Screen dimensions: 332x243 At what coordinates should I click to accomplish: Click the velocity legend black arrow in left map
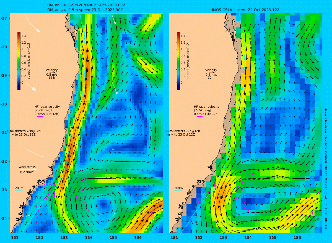[53, 72]
